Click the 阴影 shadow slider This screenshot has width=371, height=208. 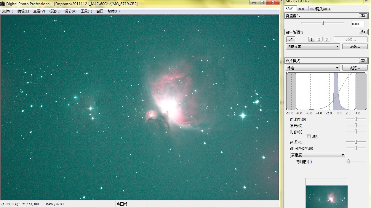(356, 132)
